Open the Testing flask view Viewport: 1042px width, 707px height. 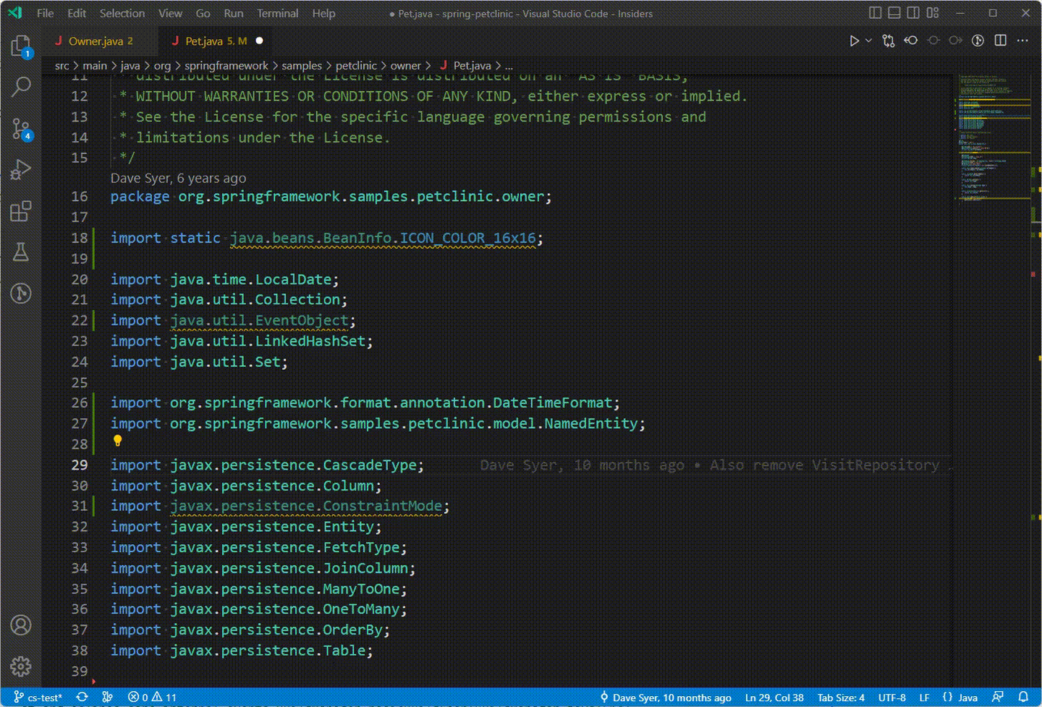tap(21, 252)
